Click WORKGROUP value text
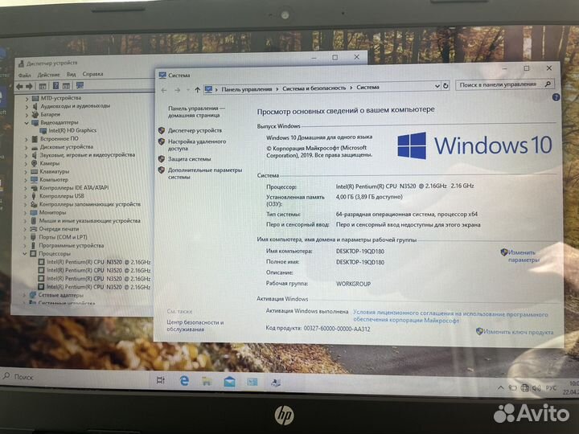 [353, 284]
